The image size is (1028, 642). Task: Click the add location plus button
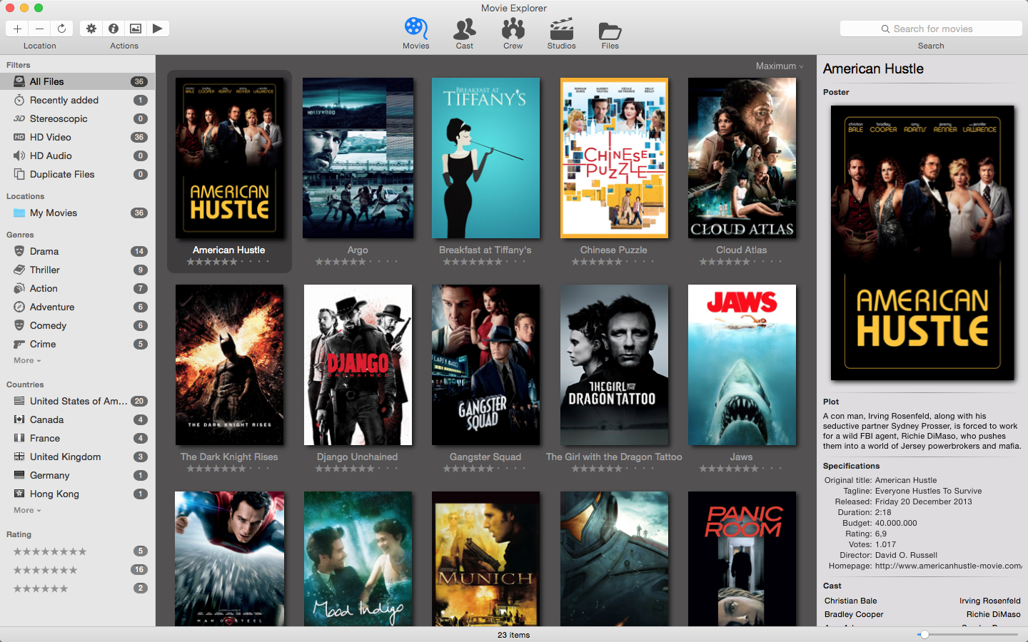(17, 29)
